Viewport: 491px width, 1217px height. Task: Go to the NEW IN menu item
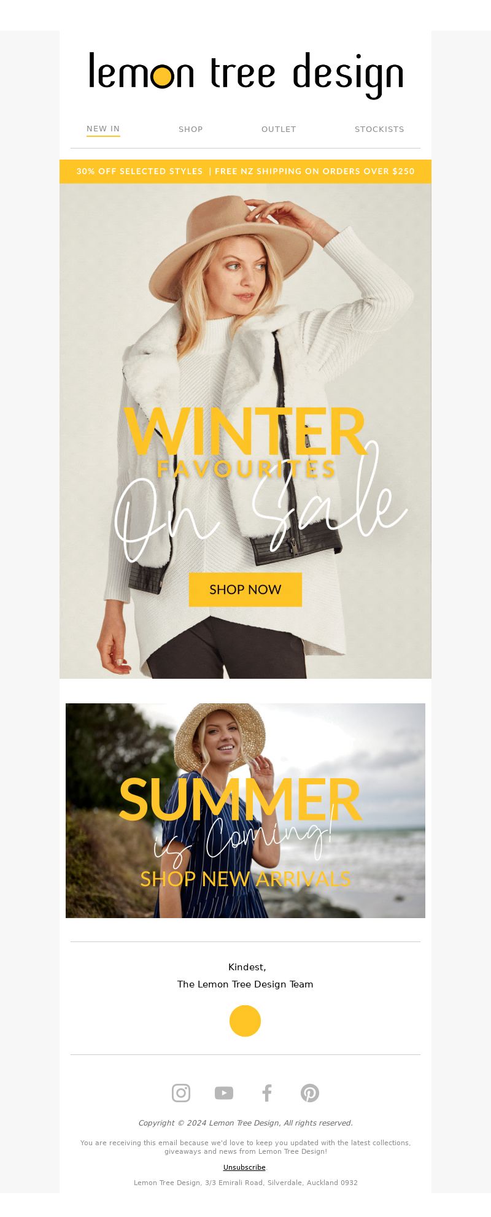(103, 129)
